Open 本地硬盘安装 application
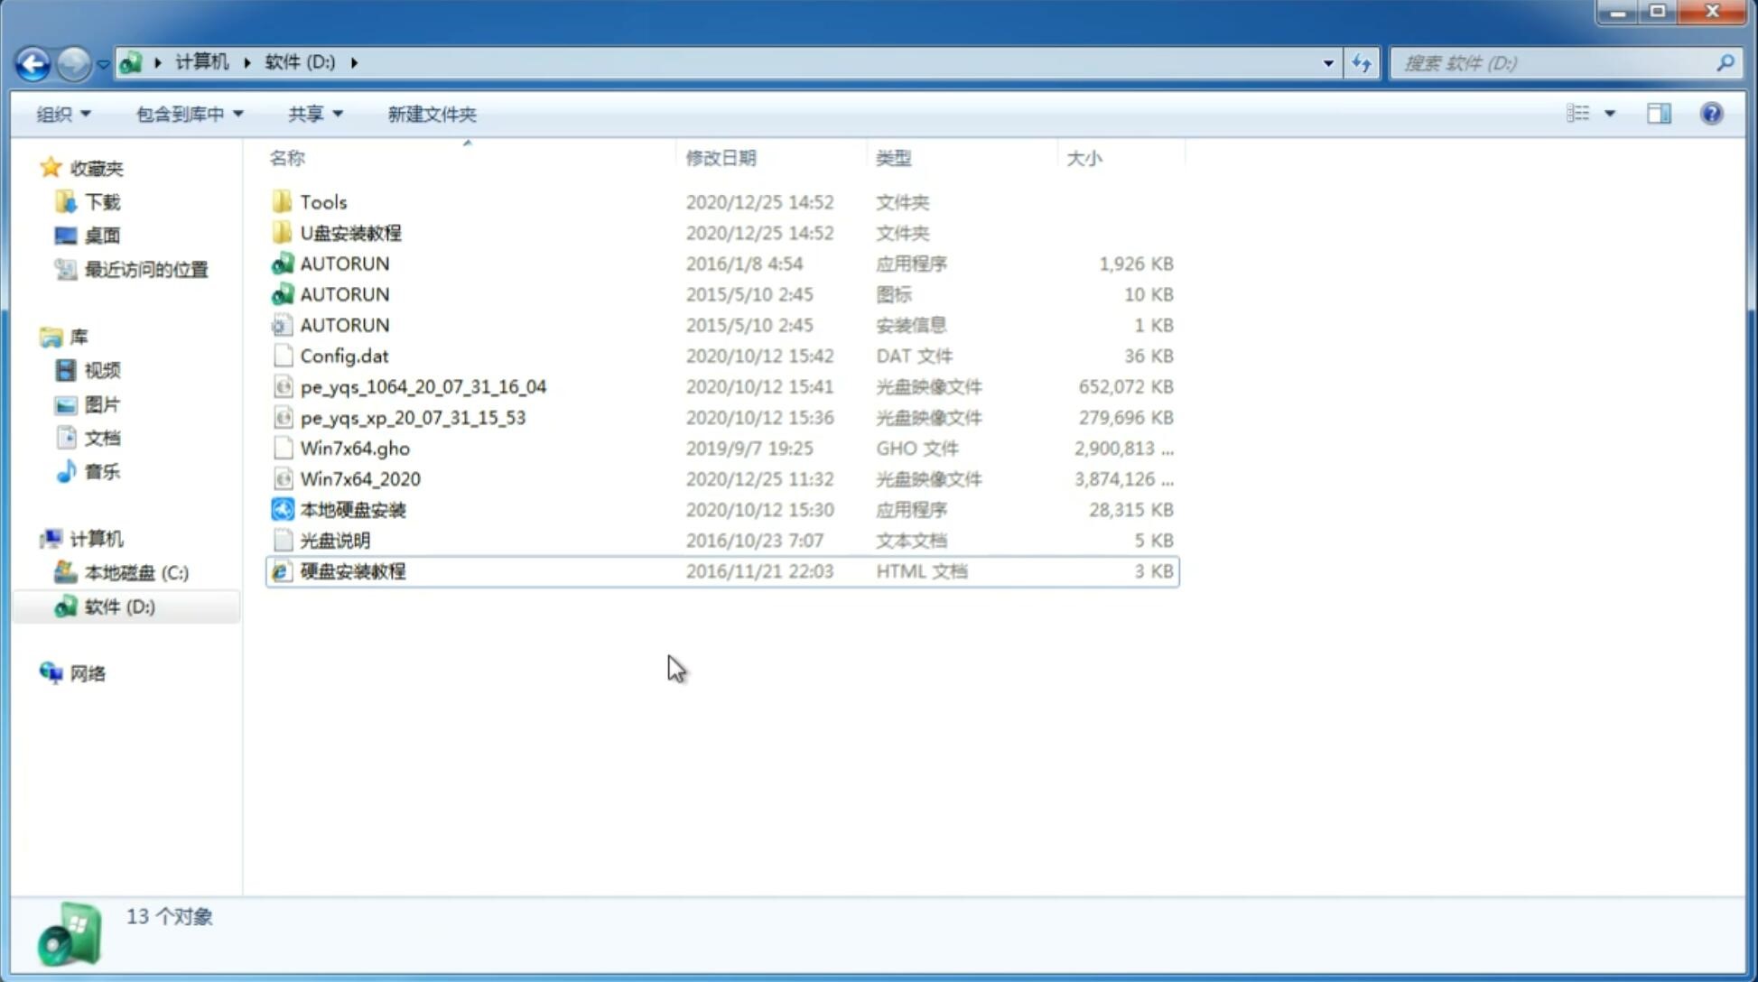1758x982 pixels. point(351,509)
